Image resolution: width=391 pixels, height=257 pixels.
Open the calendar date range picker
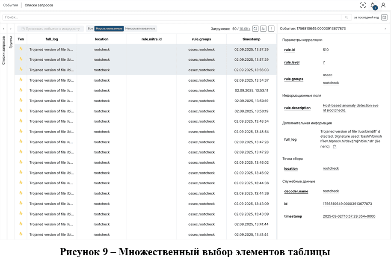pyautogui.click(x=384, y=18)
